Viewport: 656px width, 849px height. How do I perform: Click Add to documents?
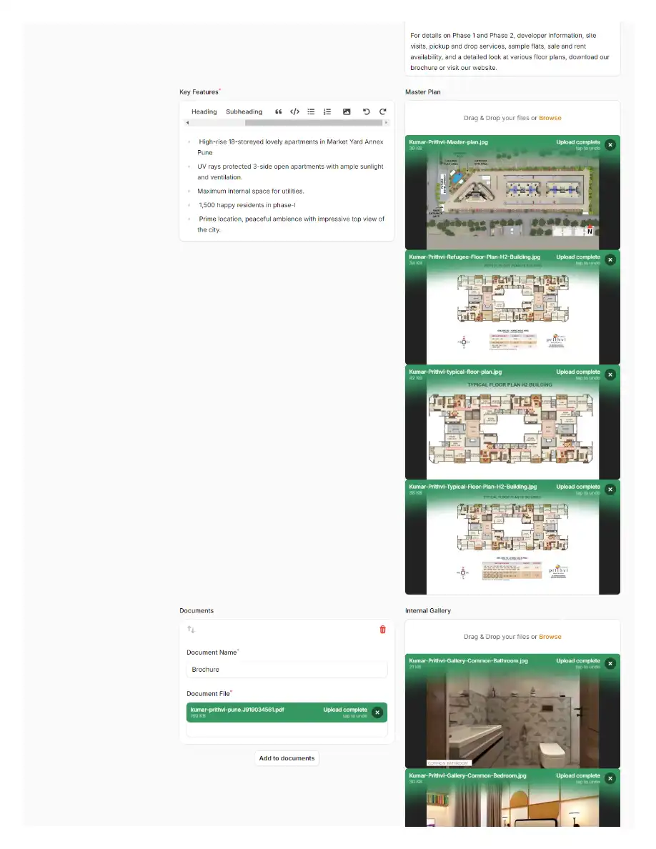[287, 758]
